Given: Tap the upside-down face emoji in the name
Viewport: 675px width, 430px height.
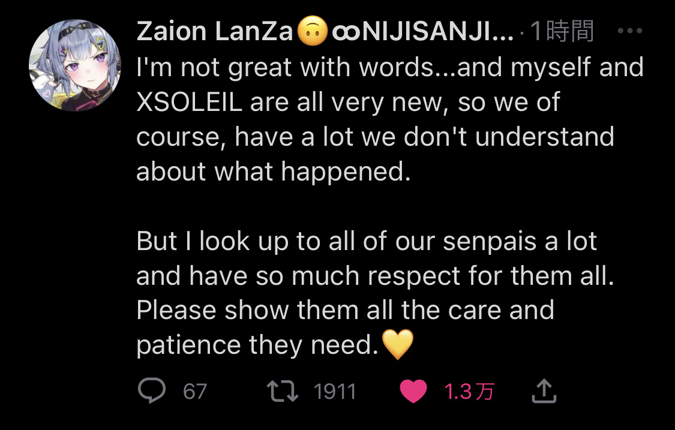Looking at the screenshot, I should coord(312,31).
